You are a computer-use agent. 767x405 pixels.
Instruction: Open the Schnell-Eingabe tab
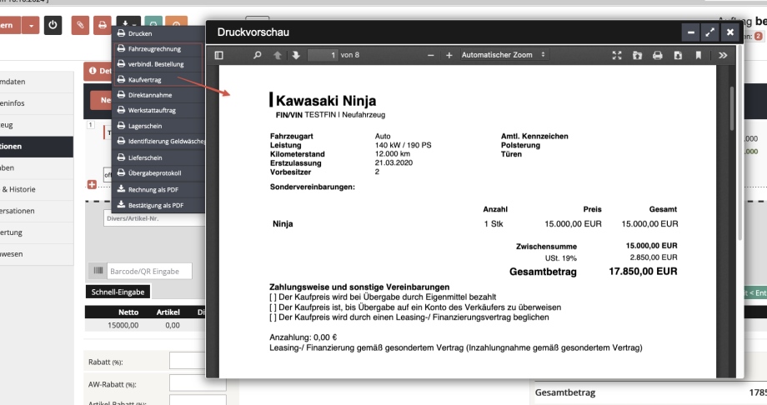[x=118, y=292]
